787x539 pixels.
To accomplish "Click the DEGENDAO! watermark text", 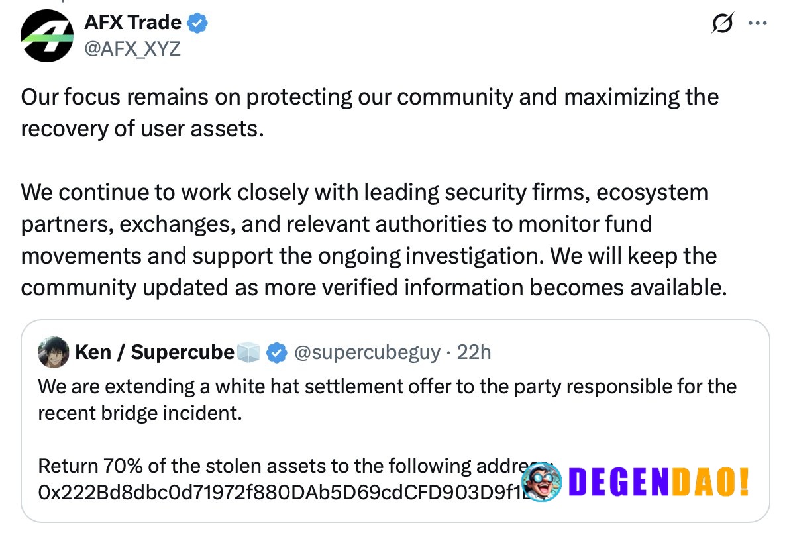I will tap(659, 482).
